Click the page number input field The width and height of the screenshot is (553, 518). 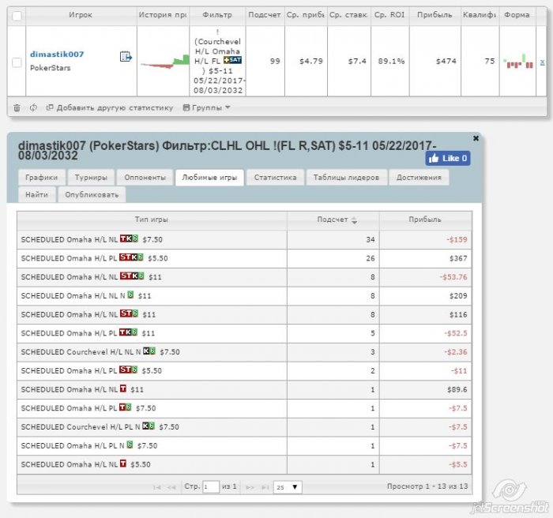click(211, 487)
